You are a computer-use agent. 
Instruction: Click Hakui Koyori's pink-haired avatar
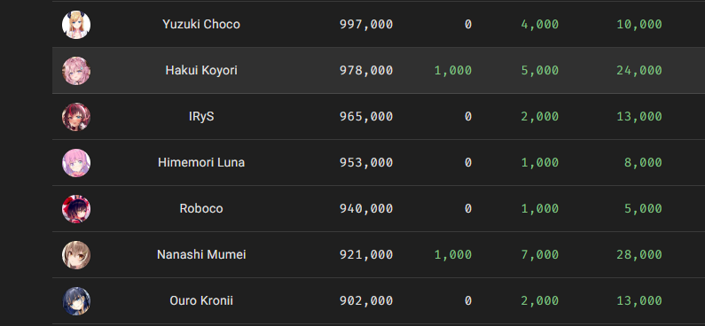76,71
